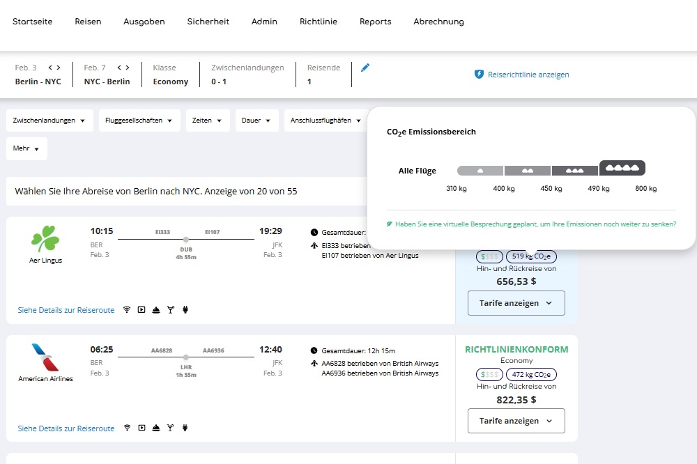Show fares with Tarife anzeigen for American Airlines

point(516,421)
